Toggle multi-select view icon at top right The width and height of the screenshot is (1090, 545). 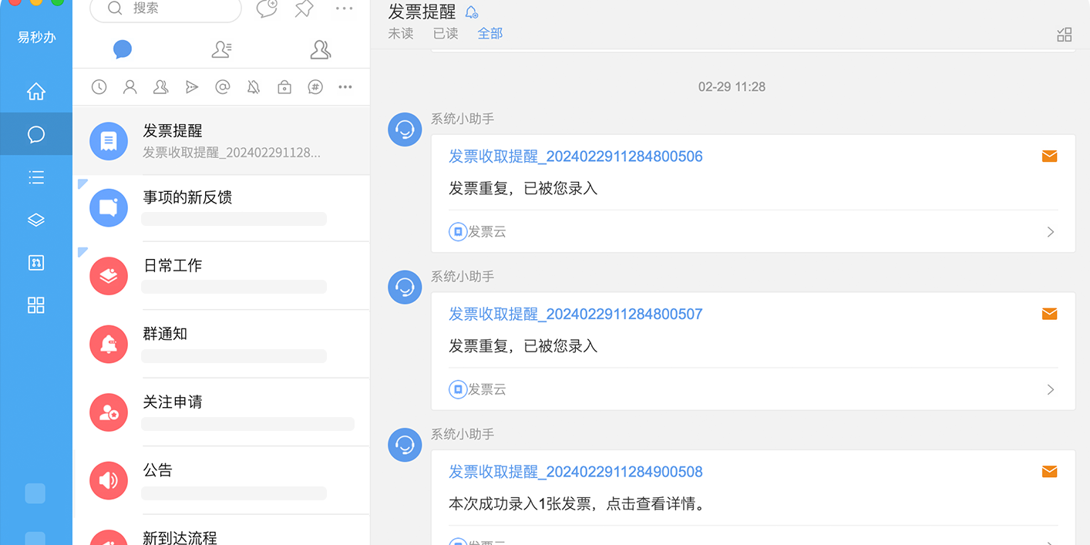[1065, 34]
